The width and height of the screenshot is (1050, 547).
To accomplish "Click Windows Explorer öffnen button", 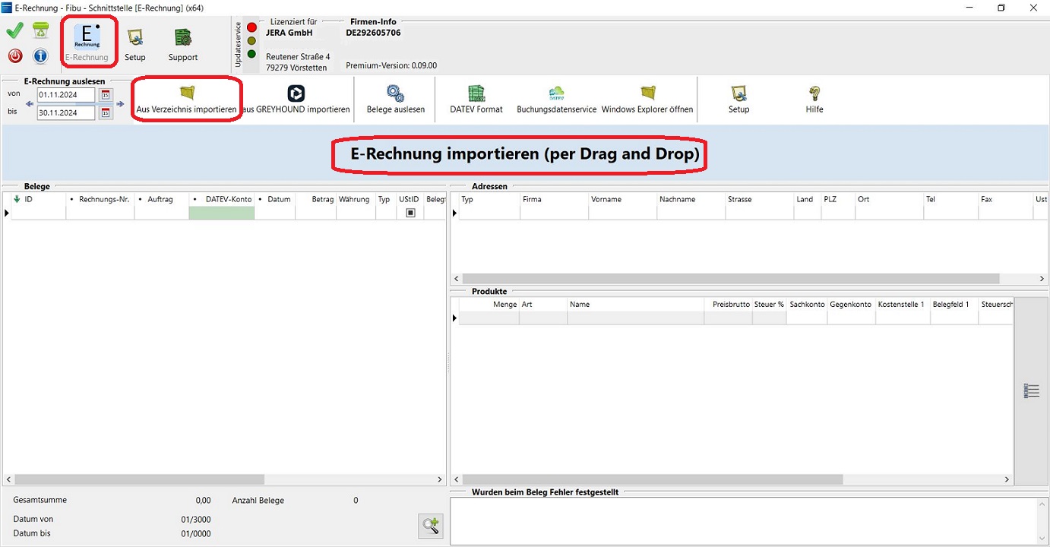I will point(647,99).
